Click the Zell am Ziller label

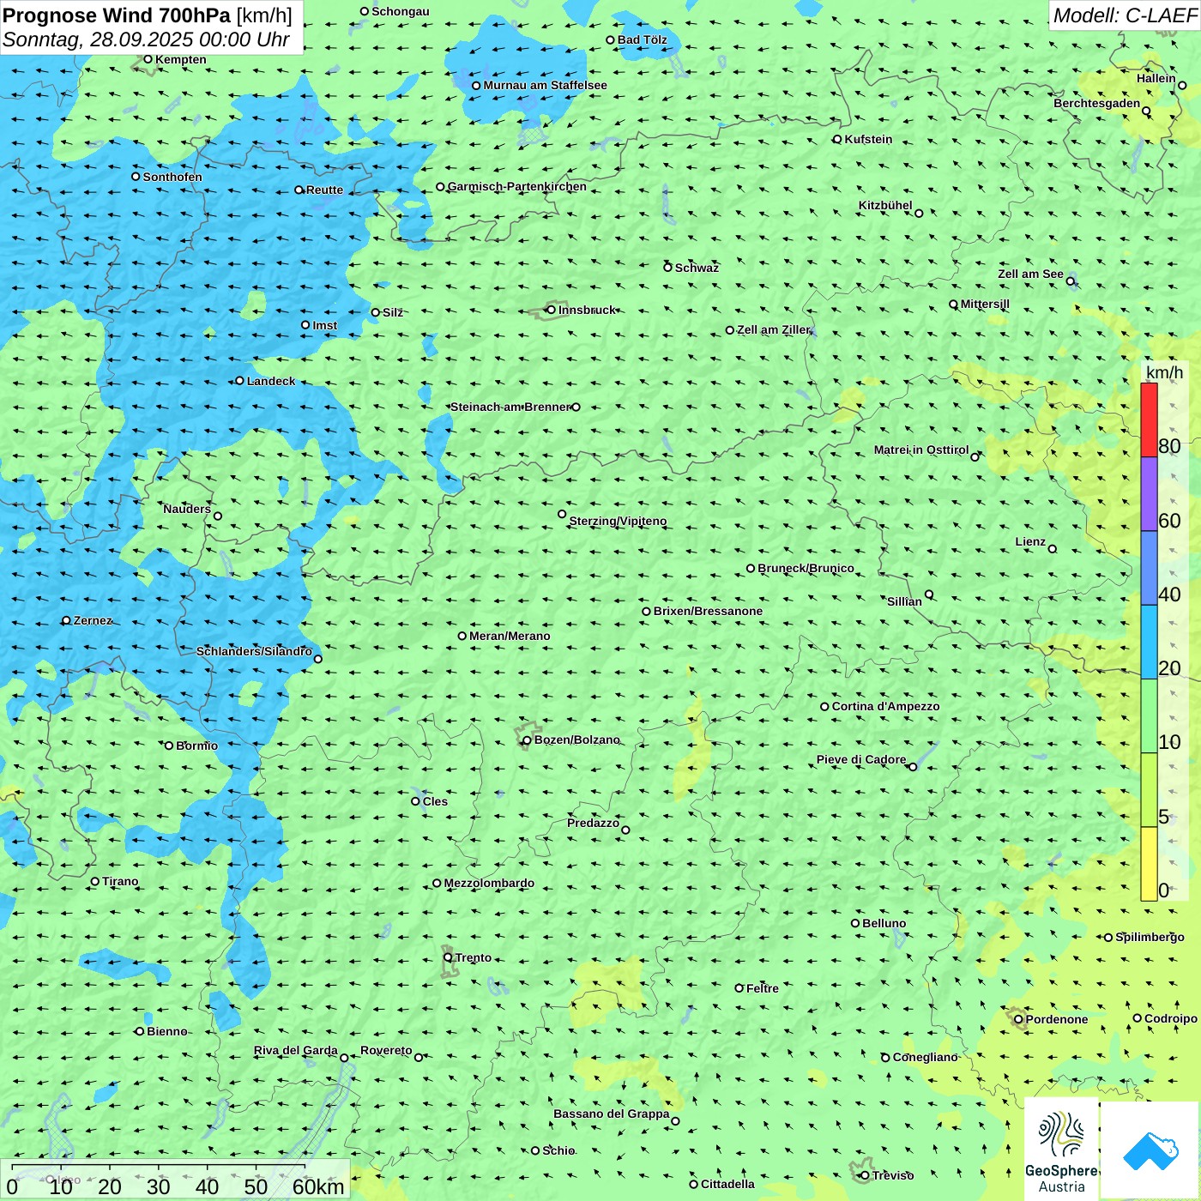click(x=774, y=329)
